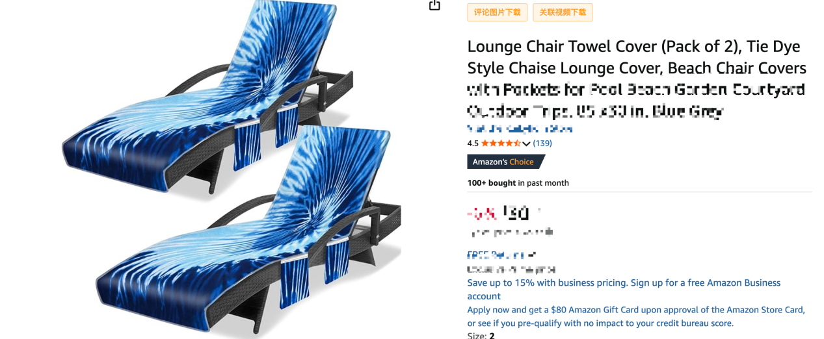Click the blurred brand store link under the title
The image size is (824, 339).
coord(520,129)
